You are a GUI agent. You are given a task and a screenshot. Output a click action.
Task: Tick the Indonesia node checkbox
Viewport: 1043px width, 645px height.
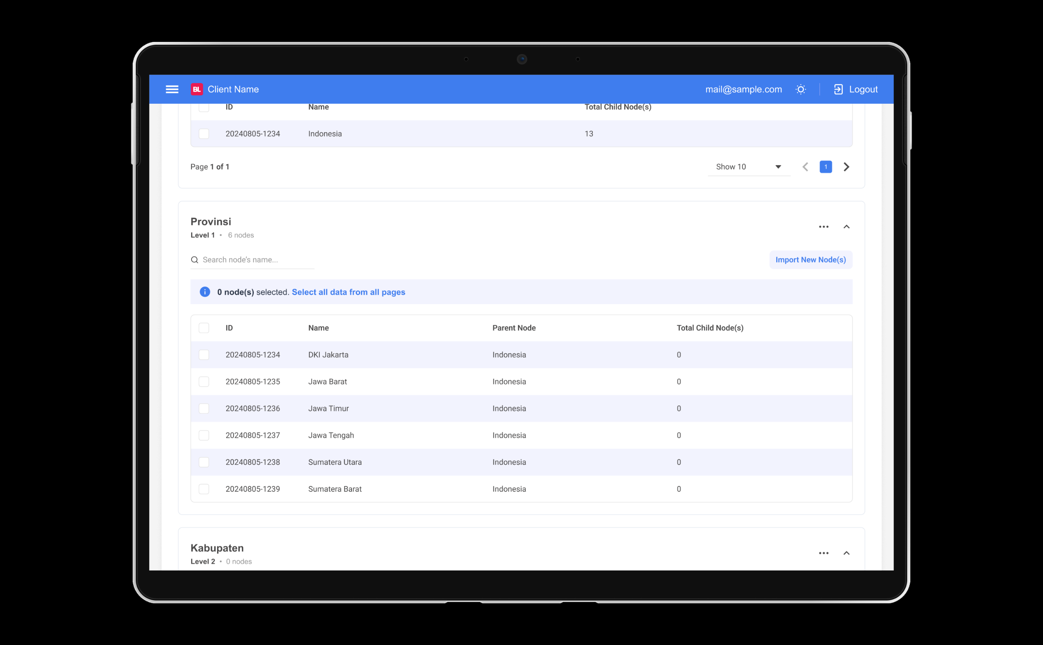204,133
